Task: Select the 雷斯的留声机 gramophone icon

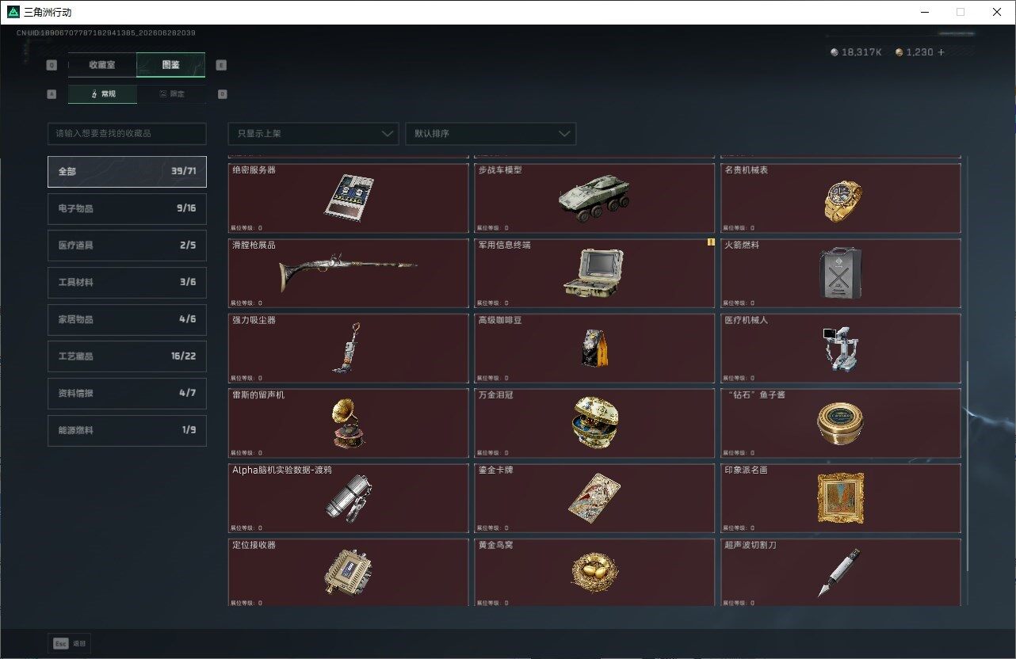Action: (x=348, y=423)
